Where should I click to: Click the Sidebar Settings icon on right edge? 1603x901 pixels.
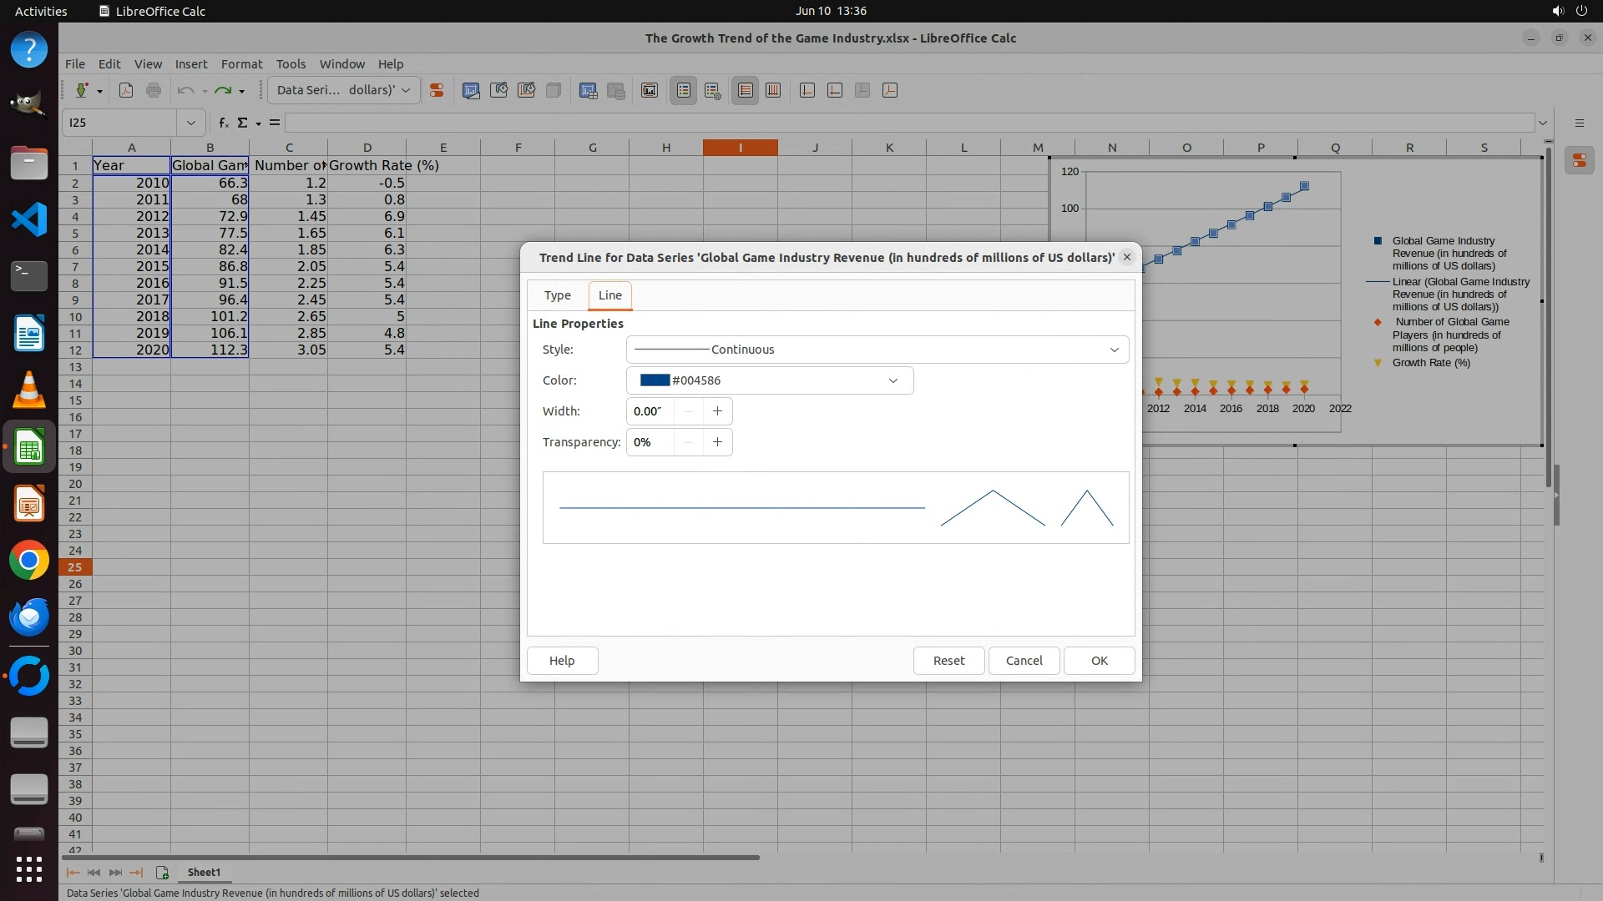pyautogui.click(x=1579, y=123)
